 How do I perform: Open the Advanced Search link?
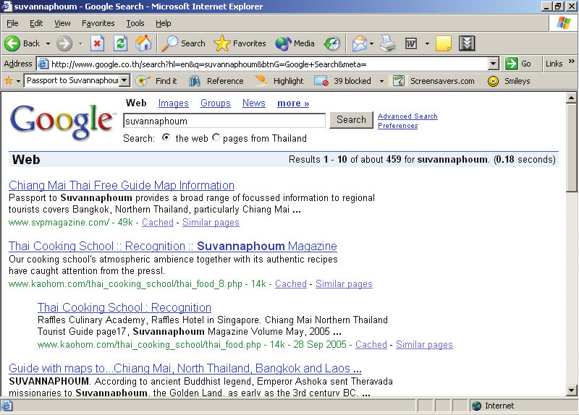click(x=407, y=116)
